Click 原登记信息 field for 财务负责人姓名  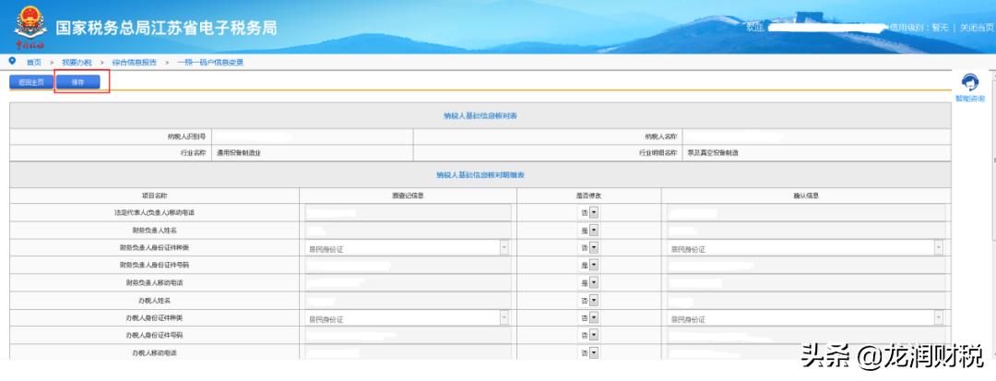click(408, 231)
